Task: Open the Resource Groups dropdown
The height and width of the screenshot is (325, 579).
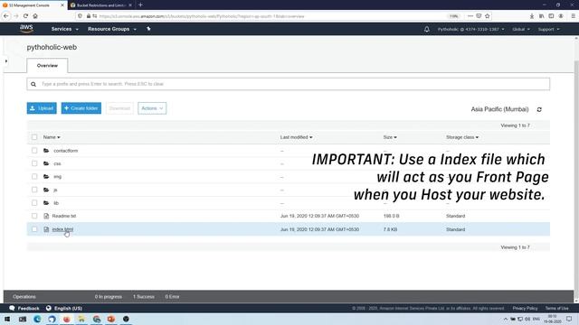Action: [x=112, y=29]
